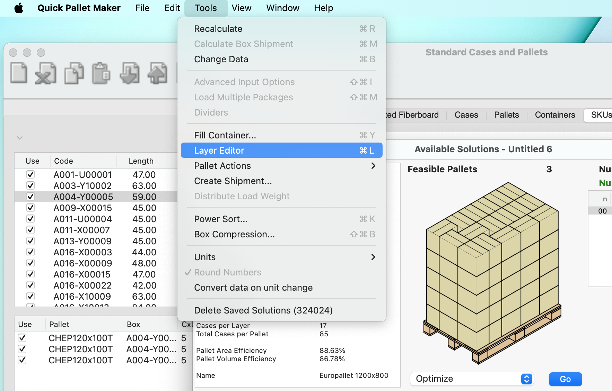612x391 pixels.
Task: Switch to the Containers tab
Action: tap(555, 115)
